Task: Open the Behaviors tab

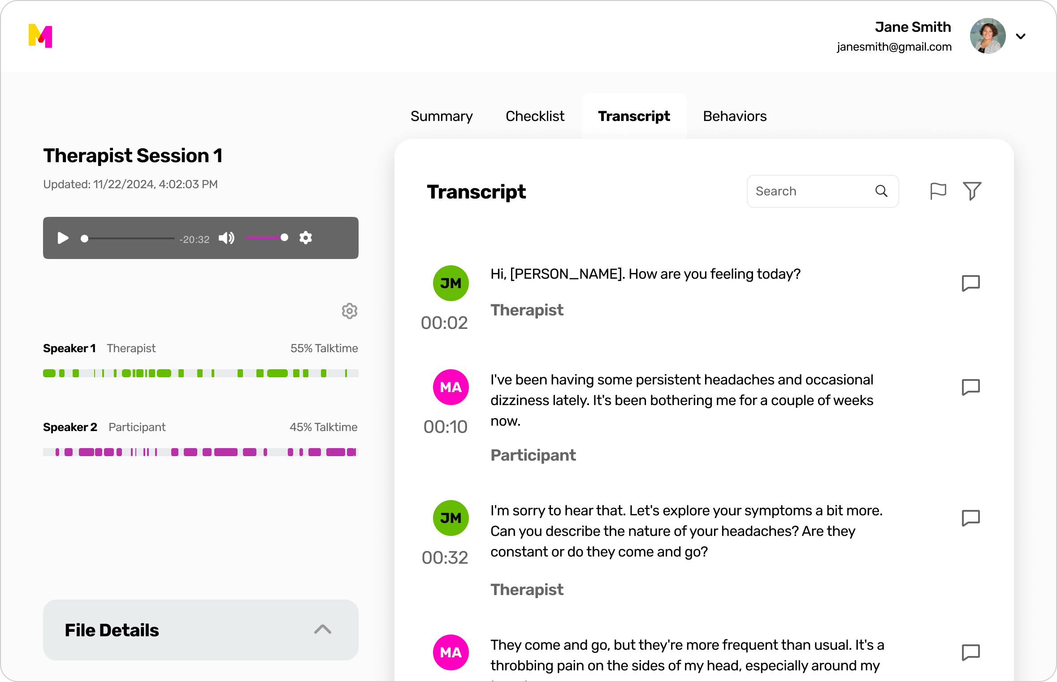Action: pyautogui.click(x=735, y=116)
